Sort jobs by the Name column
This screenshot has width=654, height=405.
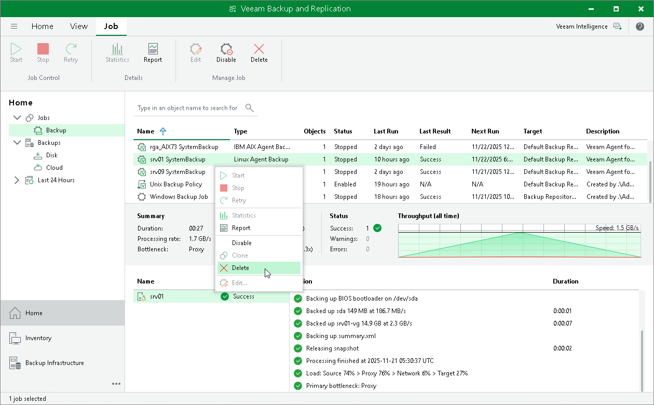145,131
